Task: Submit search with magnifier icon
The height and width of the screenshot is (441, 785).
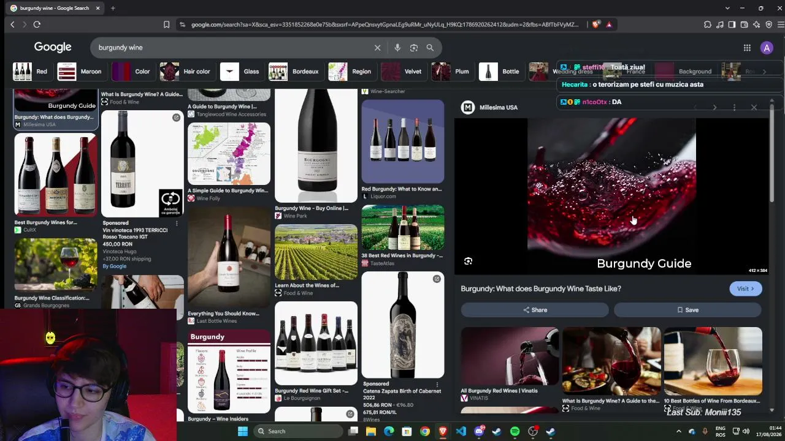Action: pos(430,48)
